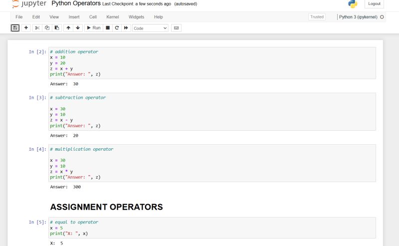This screenshot has height=246, width=399.
Task: Open the Cell menu
Action: point(93,17)
